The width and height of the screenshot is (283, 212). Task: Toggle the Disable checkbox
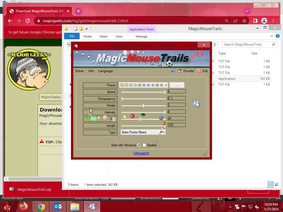(144, 145)
